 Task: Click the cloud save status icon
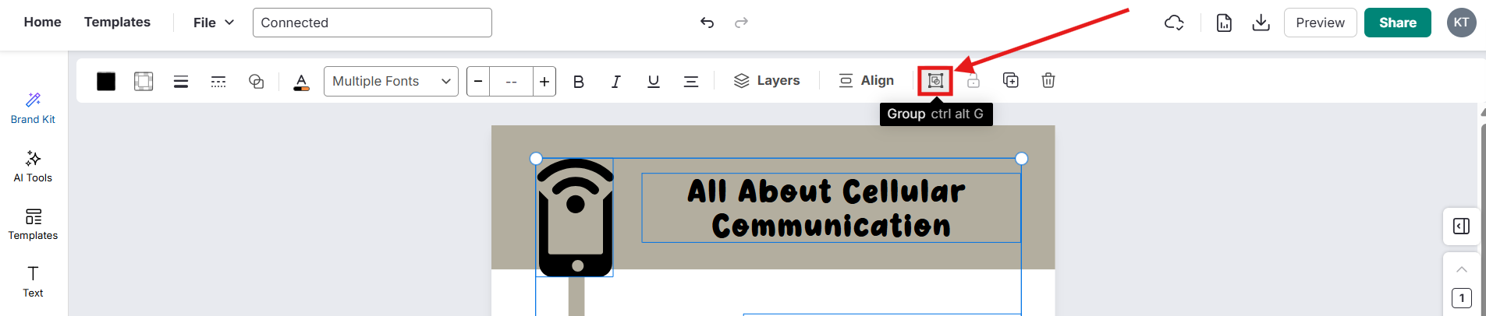click(x=1174, y=23)
